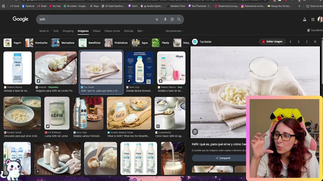Switch to Shopping tab
Screen dimensions: 323x181
(x=68, y=31)
